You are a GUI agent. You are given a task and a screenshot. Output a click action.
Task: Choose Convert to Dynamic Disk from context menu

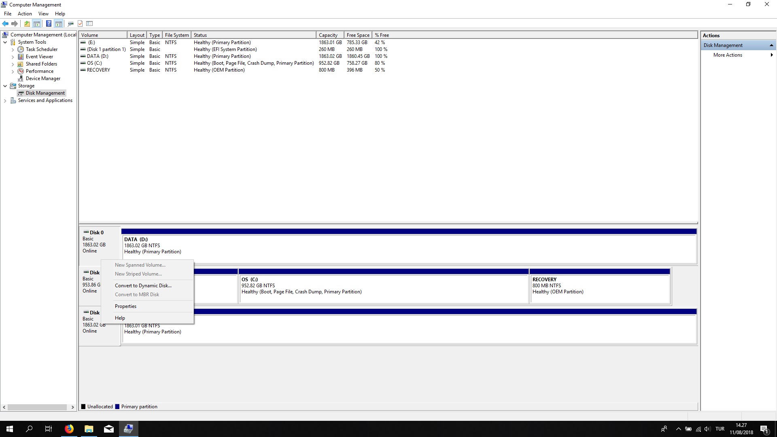[x=143, y=286]
